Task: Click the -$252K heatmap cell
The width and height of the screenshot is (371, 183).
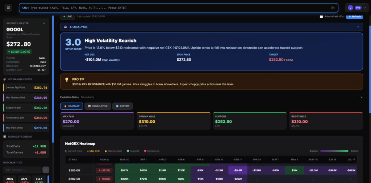Action: pyautogui.click(x=238, y=179)
